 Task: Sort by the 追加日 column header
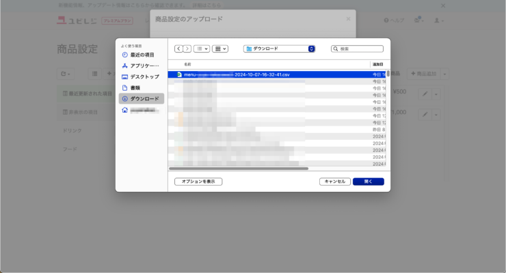point(378,64)
